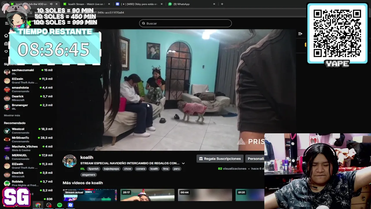Open the 25:17 video thumbnail

pyautogui.click(x=147, y=195)
